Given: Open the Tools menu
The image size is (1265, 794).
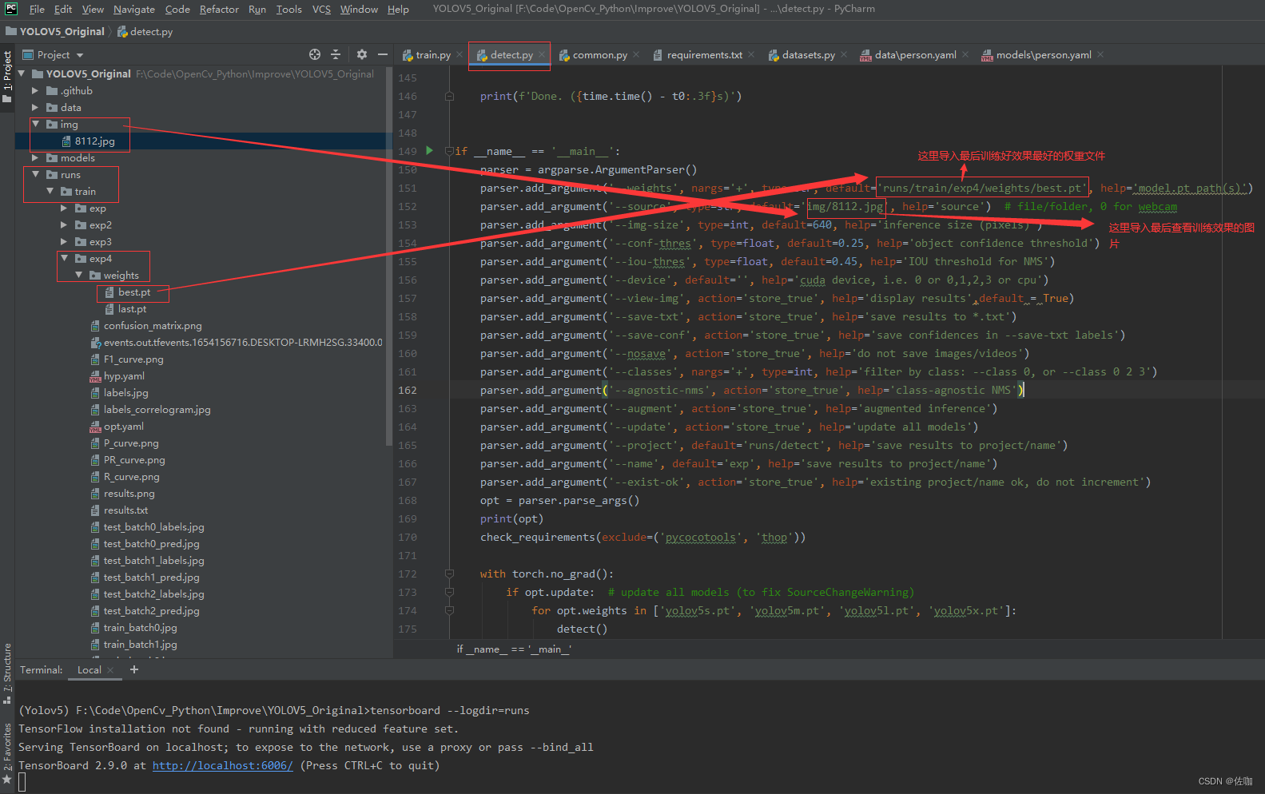Looking at the screenshot, I should (x=289, y=10).
